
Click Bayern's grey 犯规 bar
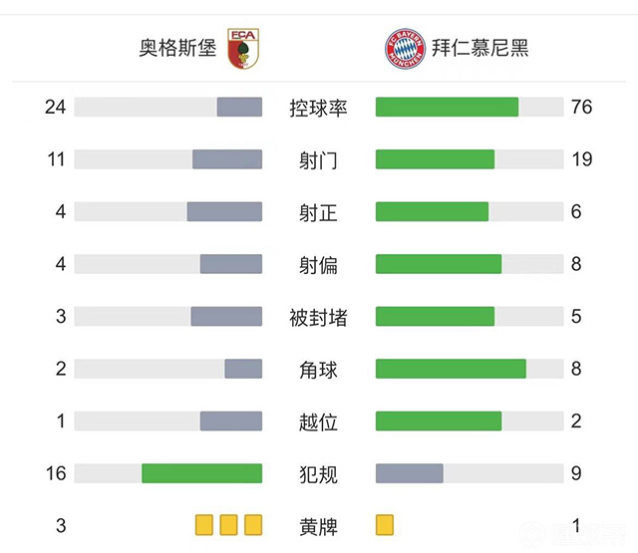click(409, 473)
